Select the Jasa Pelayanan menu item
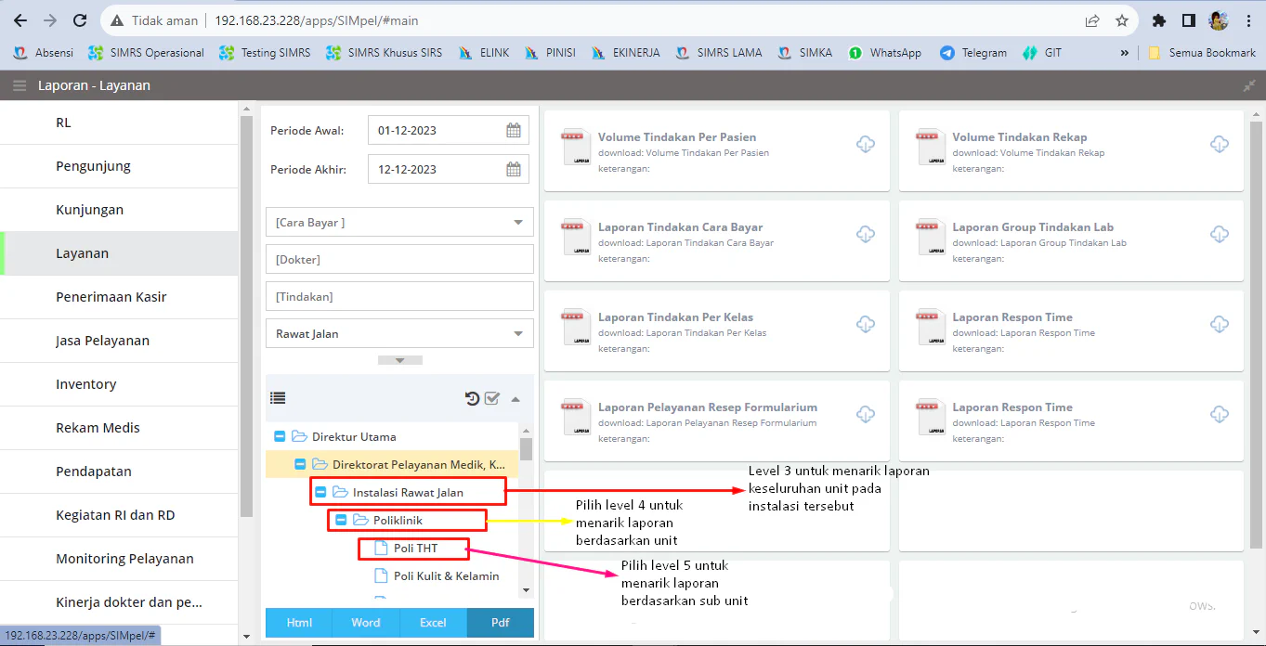Viewport: 1266px width, 646px height. 119,341
